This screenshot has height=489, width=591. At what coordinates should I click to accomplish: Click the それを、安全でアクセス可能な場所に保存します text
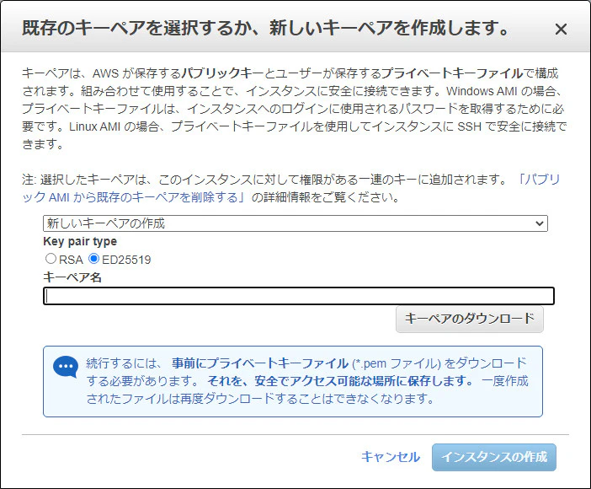(x=340, y=380)
